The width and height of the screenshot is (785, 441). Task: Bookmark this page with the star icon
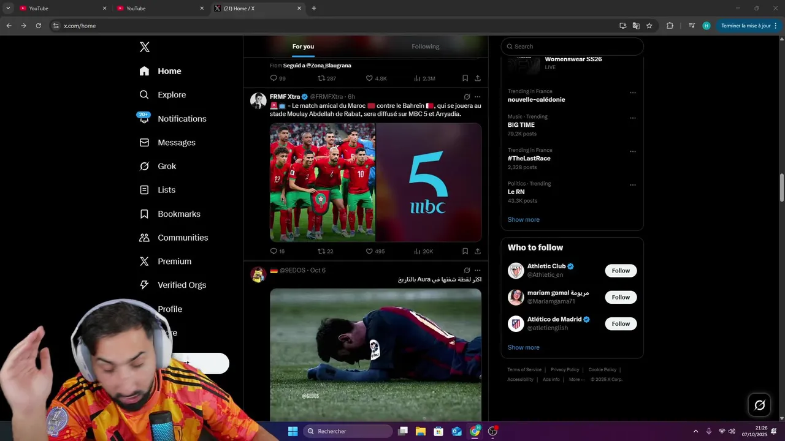(x=649, y=26)
